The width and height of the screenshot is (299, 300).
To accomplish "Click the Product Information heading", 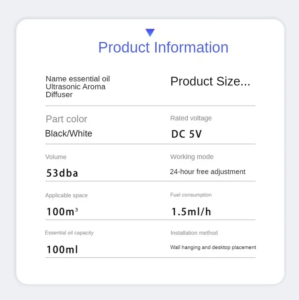I will pos(163,48).
